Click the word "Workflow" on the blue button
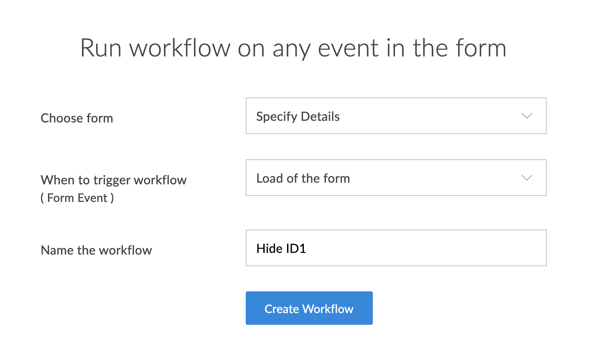 [x=328, y=309]
